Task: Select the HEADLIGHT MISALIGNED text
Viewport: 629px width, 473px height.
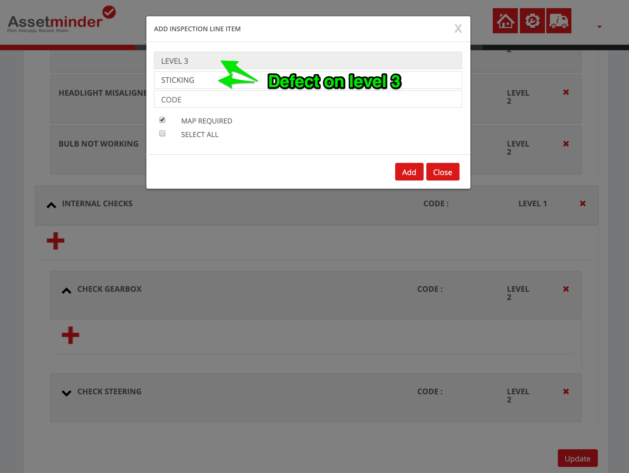Action: coord(103,93)
